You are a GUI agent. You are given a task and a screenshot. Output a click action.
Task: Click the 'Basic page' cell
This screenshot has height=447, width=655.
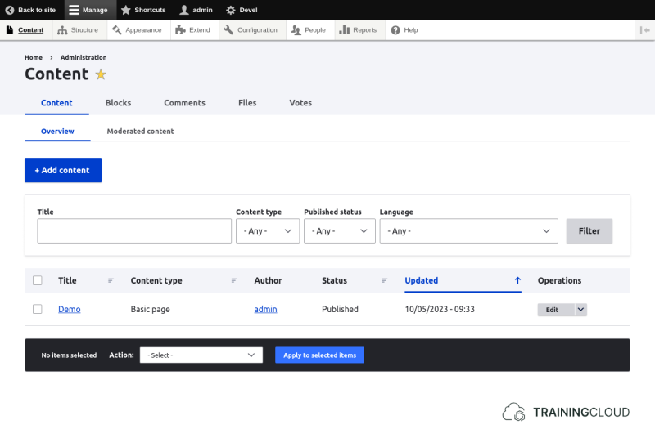tap(151, 309)
